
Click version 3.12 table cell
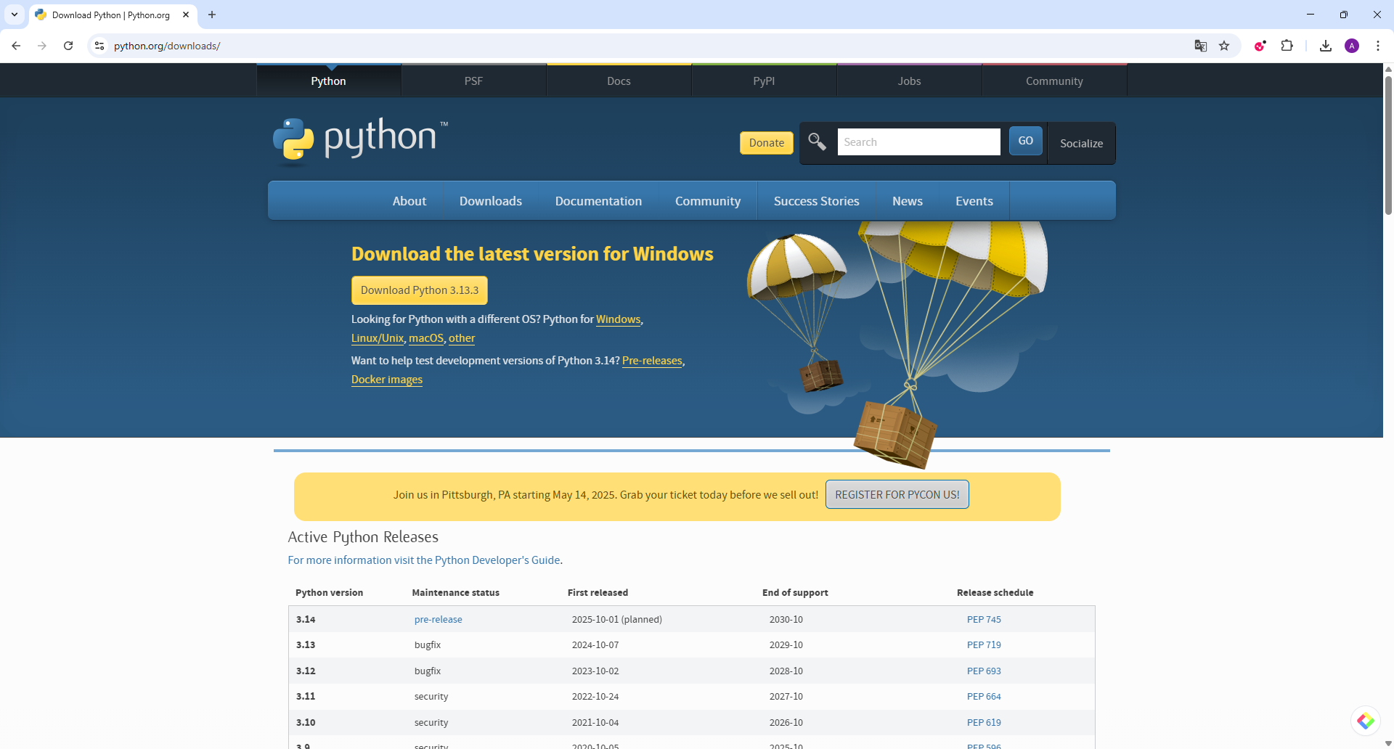306,671
